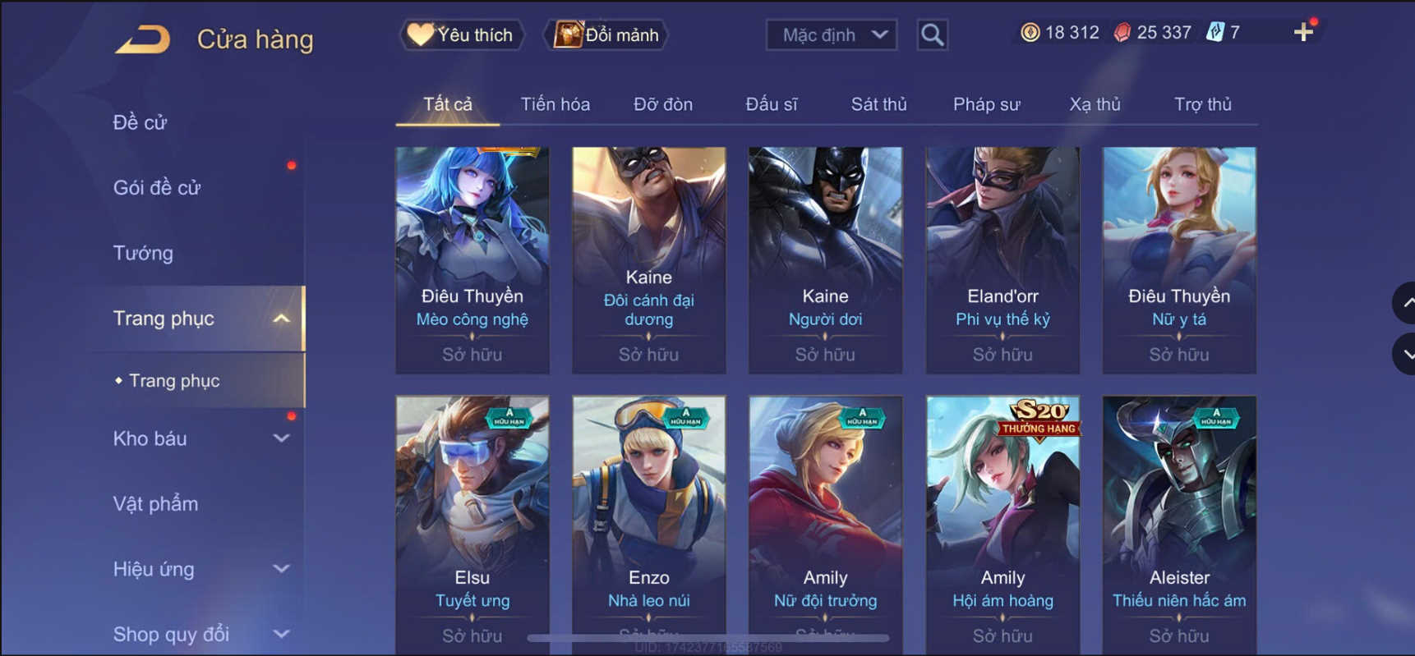
Task: Tap the gold coin balance icon
Action: tap(1030, 32)
